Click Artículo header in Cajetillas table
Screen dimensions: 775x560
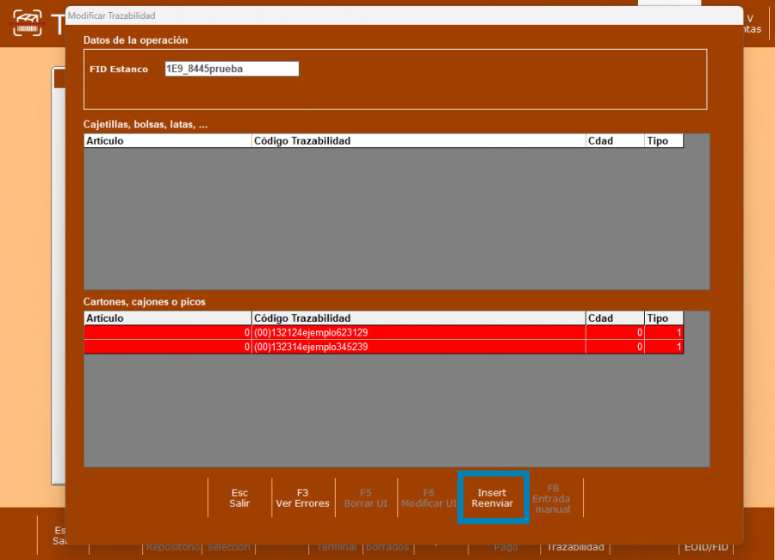click(x=167, y=140)
